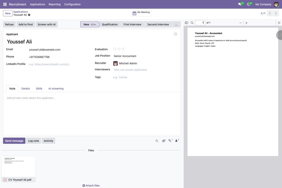Go to the next record arrow

click(276, 13)
